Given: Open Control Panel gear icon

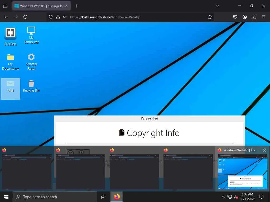Looking at the screenshot, I should [x=31, y=62].
